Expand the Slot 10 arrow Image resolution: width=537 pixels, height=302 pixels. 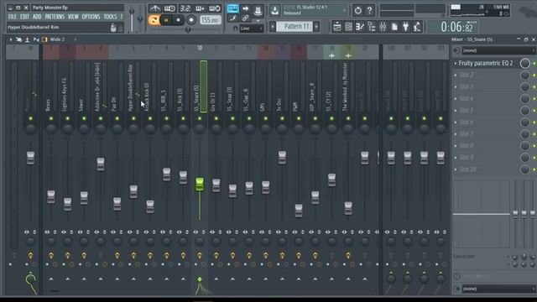pos(456,169)
